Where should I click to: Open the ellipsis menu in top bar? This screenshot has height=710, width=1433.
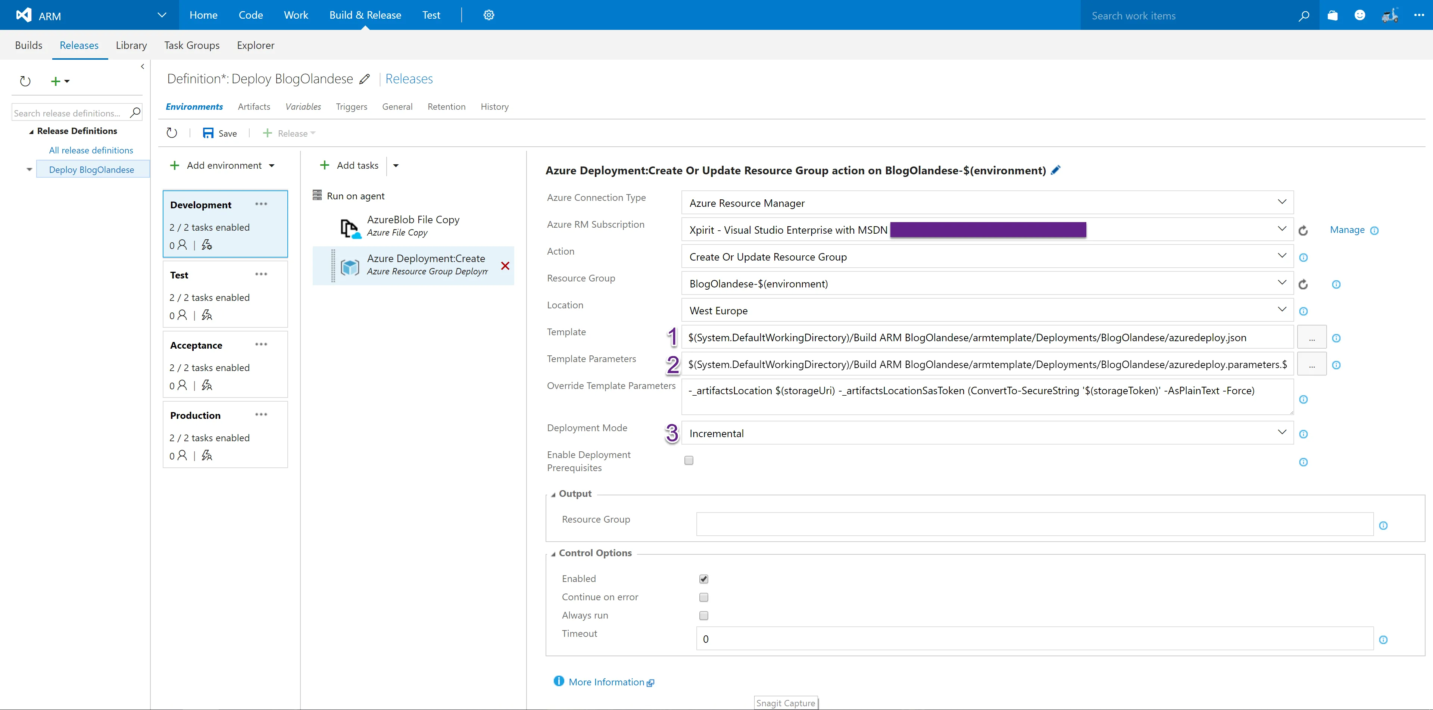[1419, 15]
